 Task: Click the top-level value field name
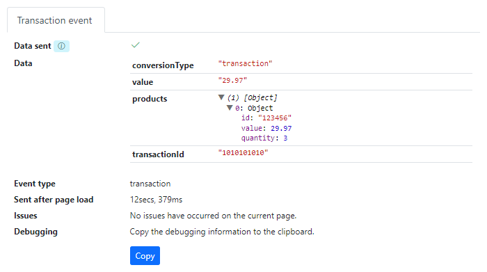(143, 82)
